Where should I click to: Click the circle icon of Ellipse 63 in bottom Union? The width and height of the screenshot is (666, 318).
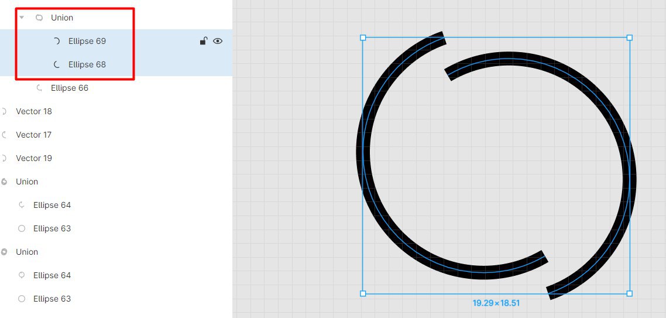coord(22,299)
